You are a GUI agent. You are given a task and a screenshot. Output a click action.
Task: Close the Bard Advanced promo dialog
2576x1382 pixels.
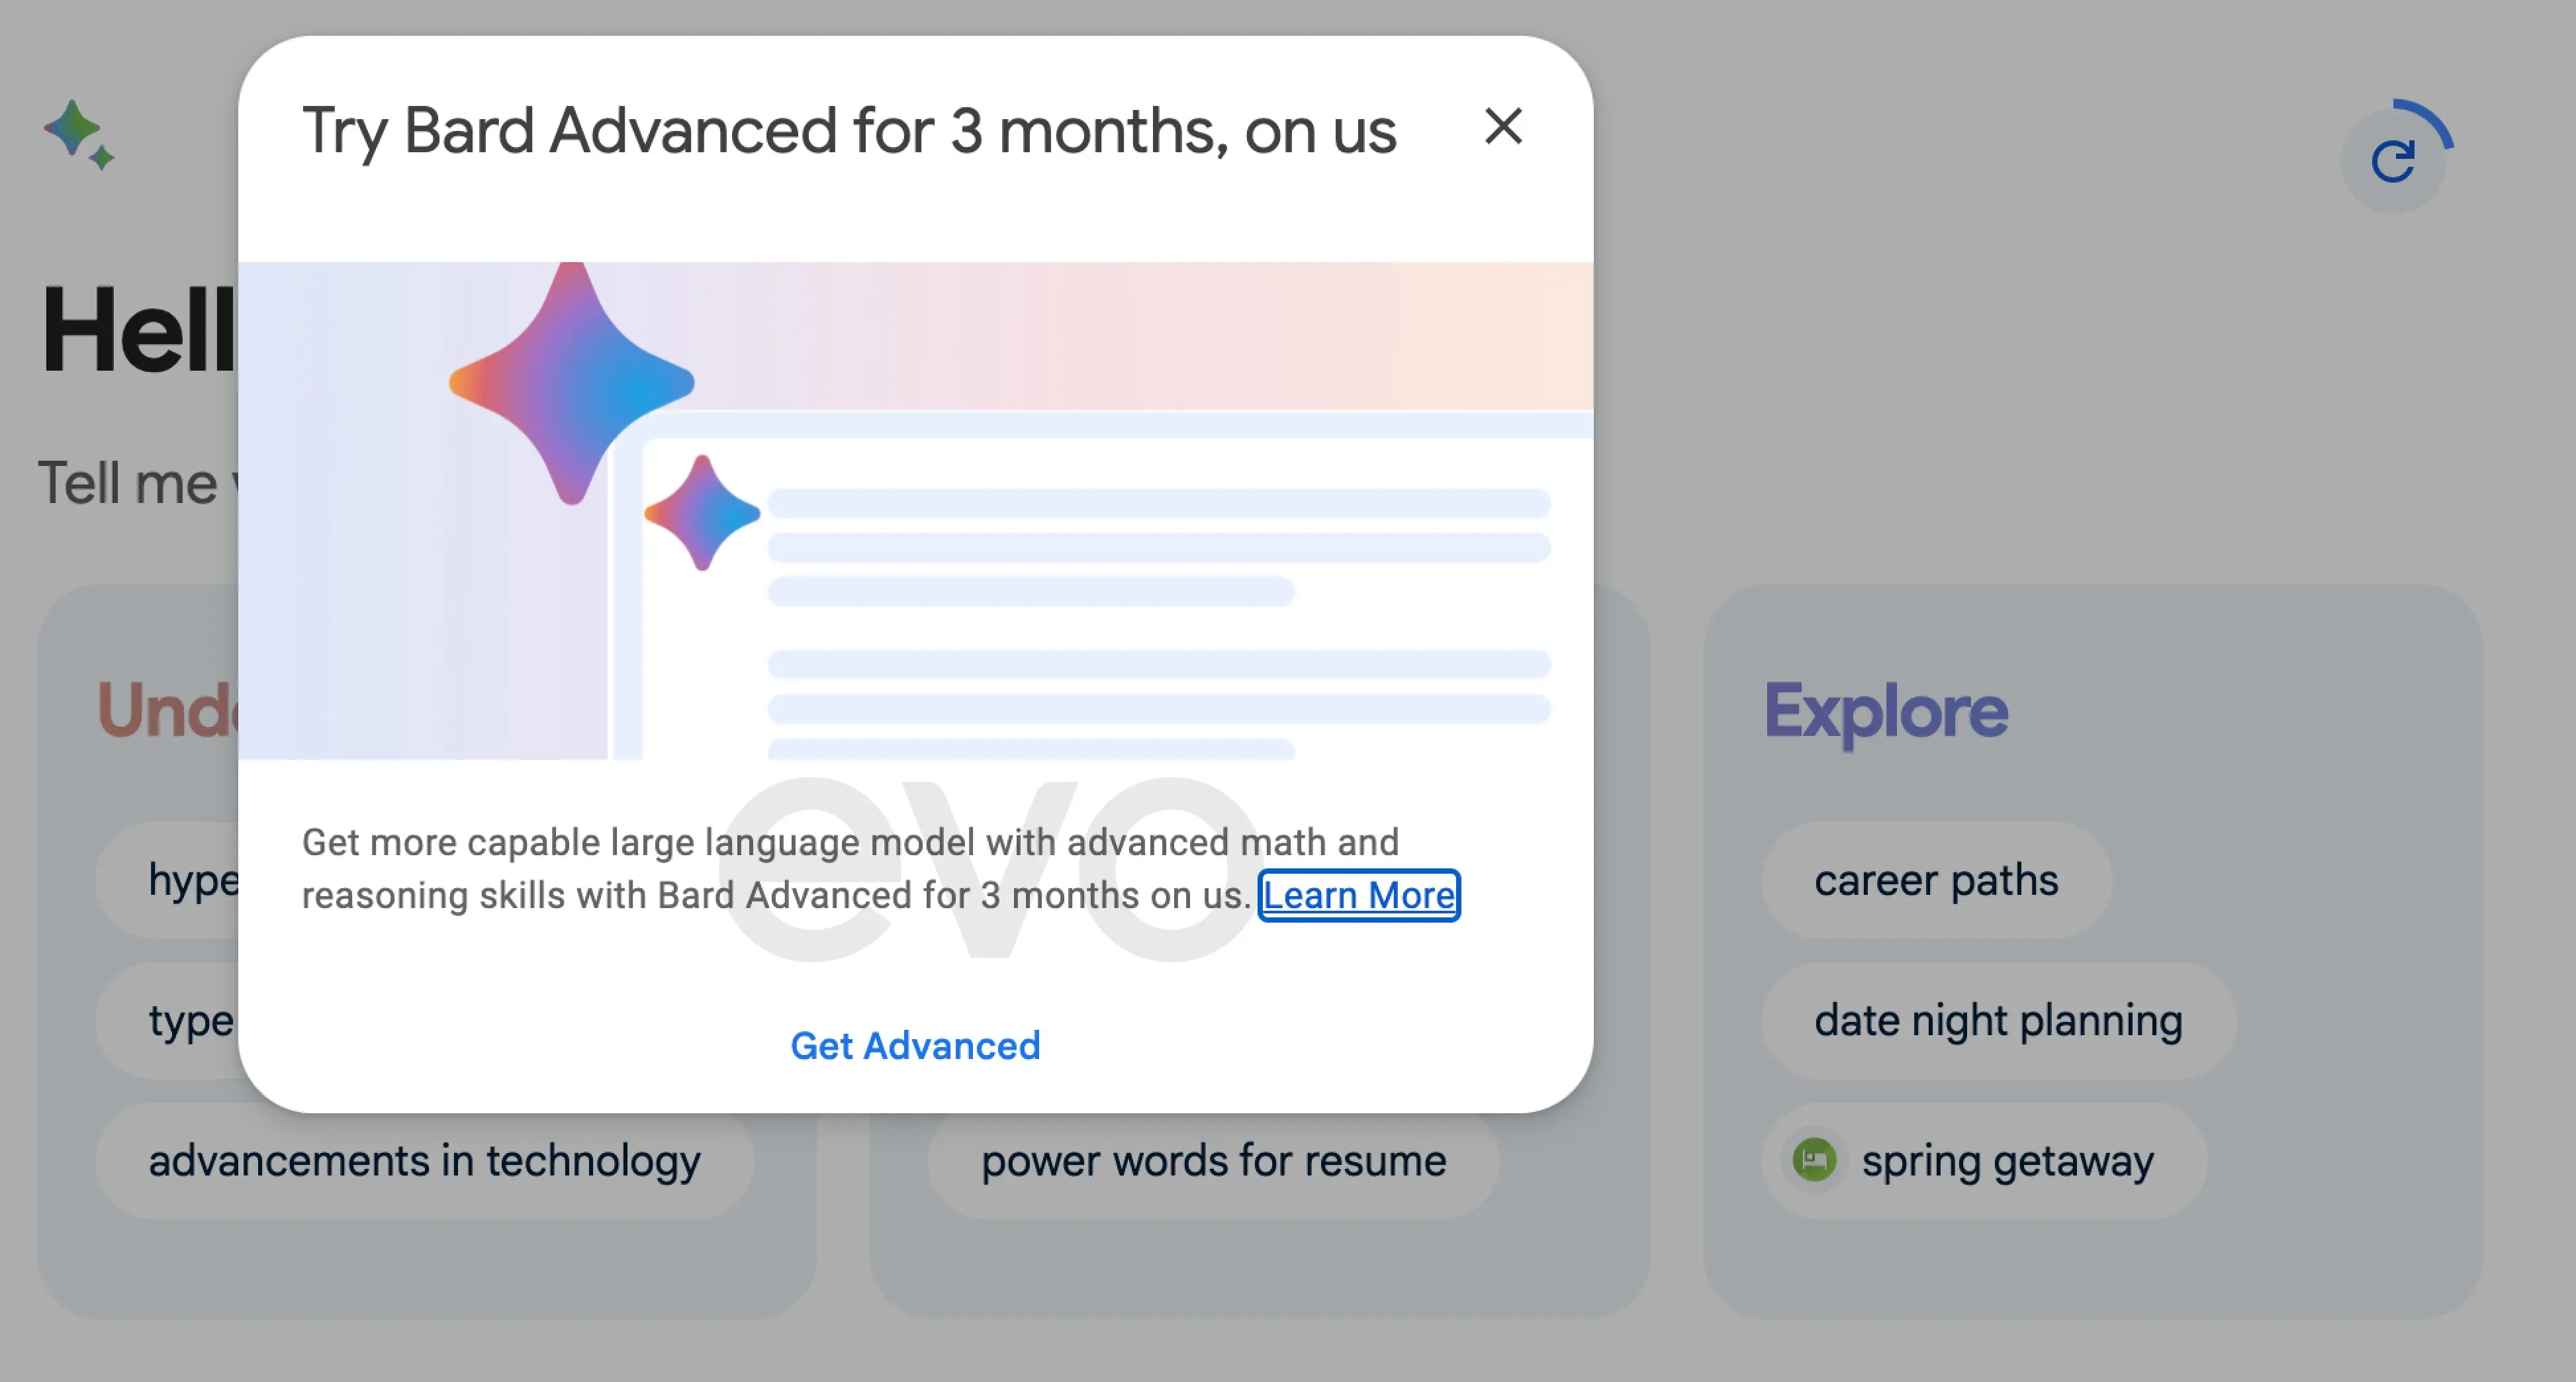pyautogui.click(x=1503, y=127)
